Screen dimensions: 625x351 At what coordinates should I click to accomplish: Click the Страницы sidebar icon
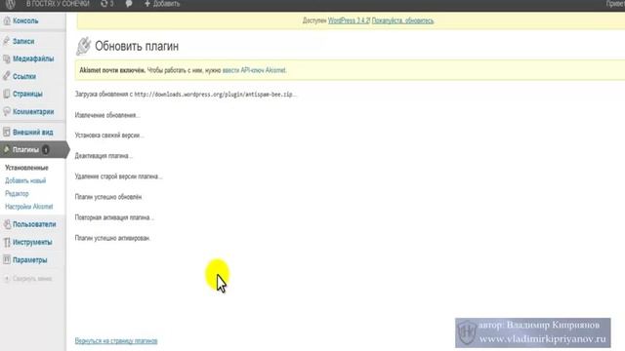tap(7, 94)
